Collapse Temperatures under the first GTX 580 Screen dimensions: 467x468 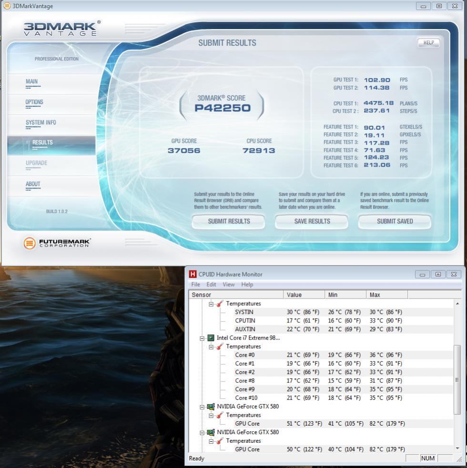pos(211,416)
